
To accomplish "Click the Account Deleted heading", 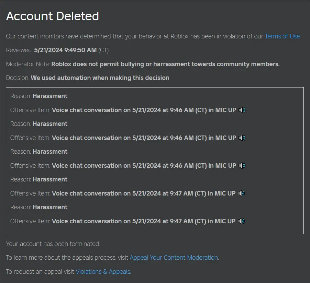I will 53,16.
